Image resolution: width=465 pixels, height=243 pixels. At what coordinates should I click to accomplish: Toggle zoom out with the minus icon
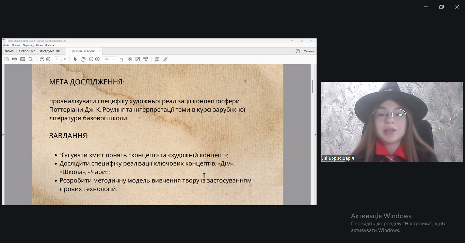click(91, 59)
